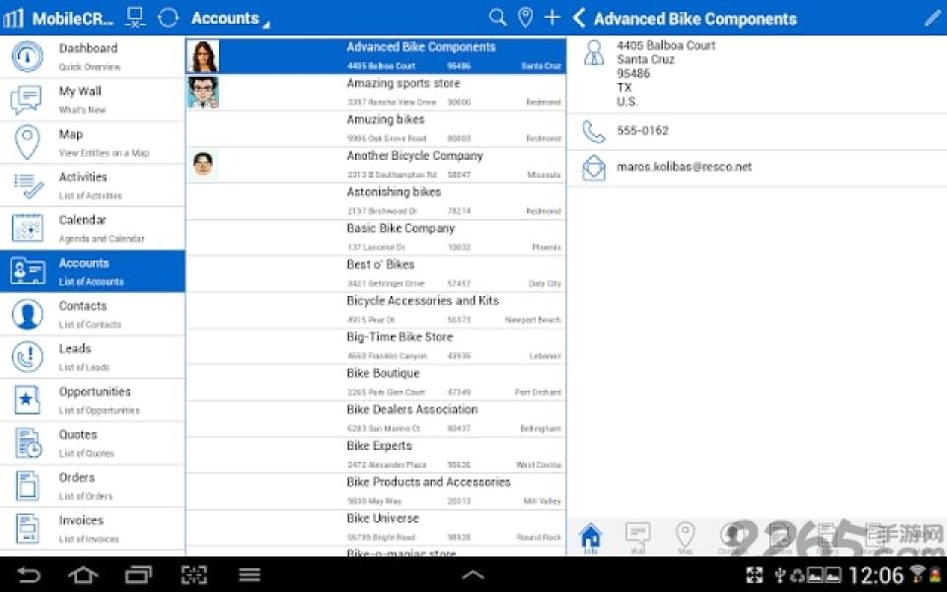Screen dimensions: 947x592
Task: Open the Big-Time Bike Store account
Action: (376, 345)
